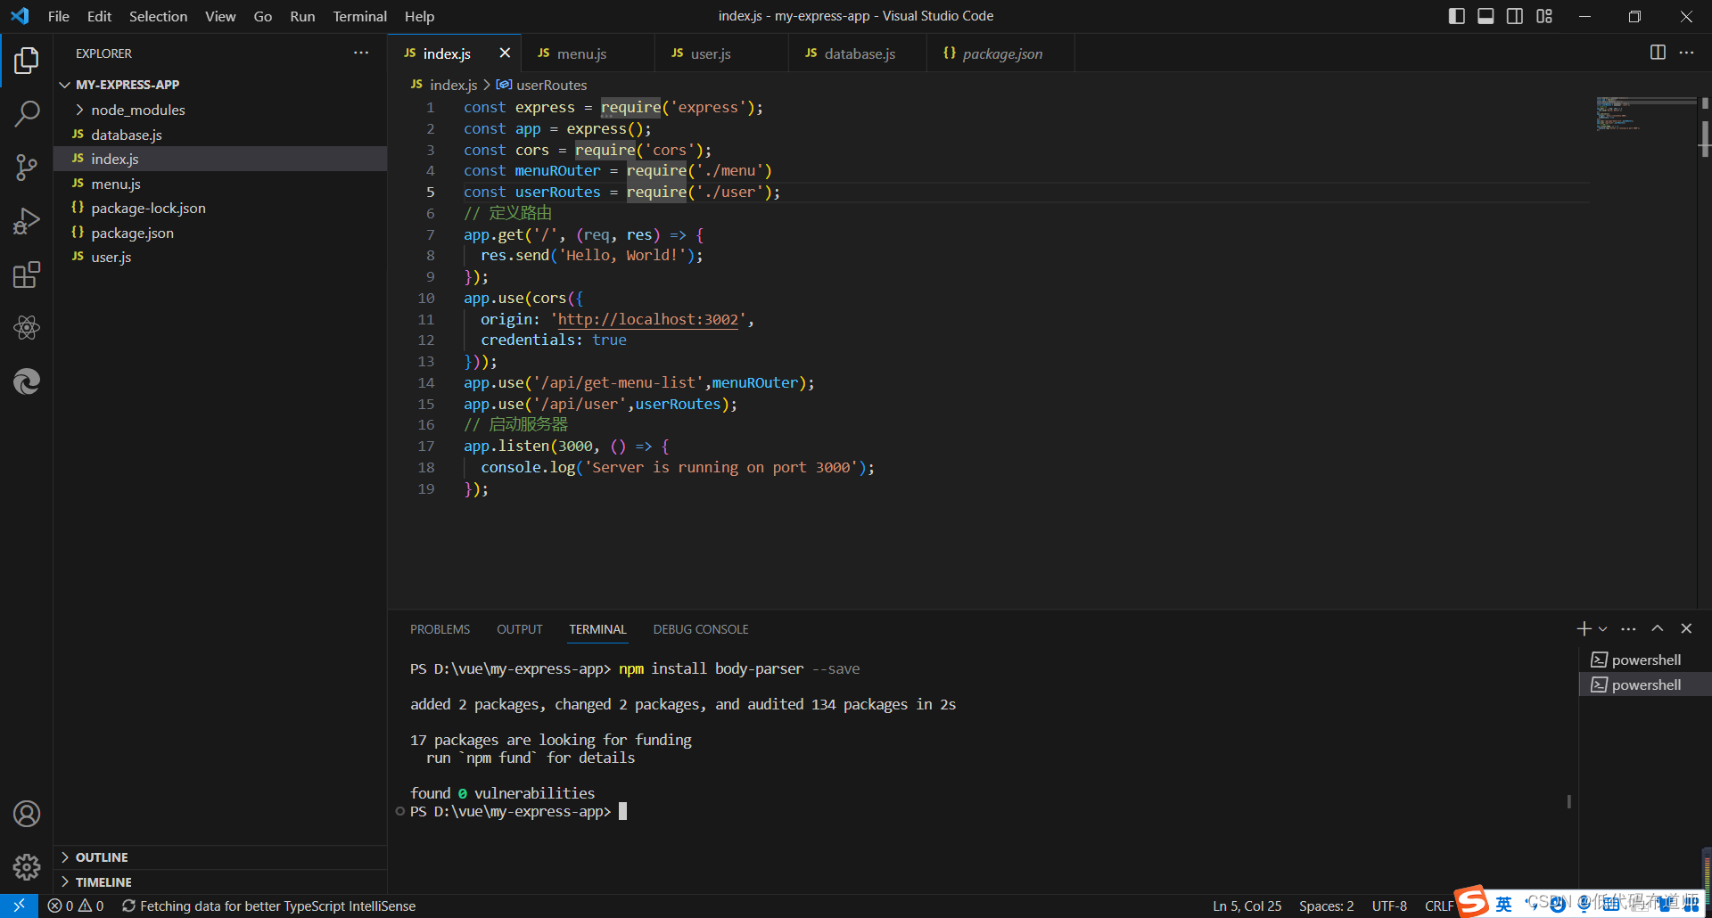
Task: Open the Run and Debug view
Action: coord(26,221)
